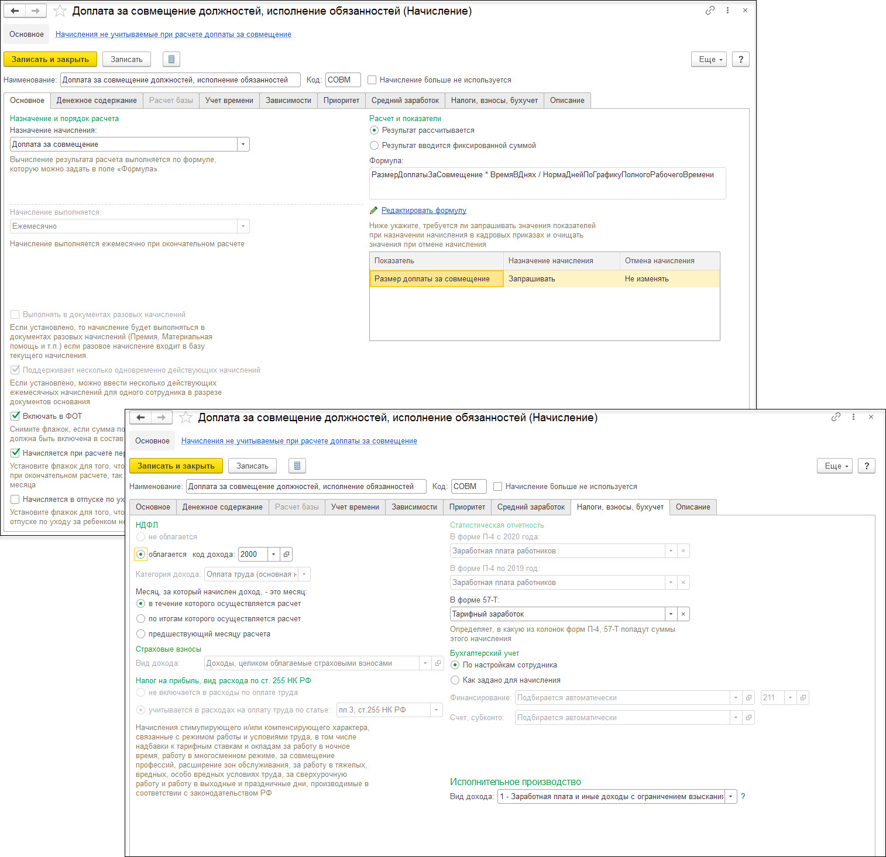Screen dimensions: 886x857
Task: Tick Начисление больше не используется in the front window
Action: [497, 486]
